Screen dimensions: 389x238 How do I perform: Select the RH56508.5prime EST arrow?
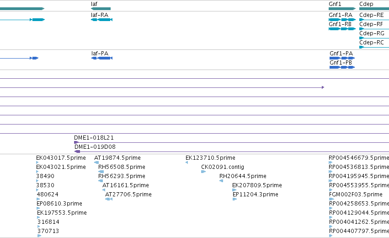point(101,172)
